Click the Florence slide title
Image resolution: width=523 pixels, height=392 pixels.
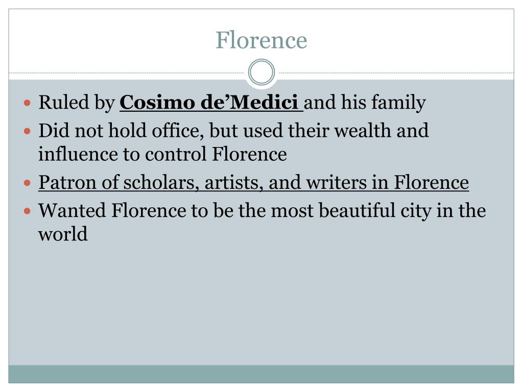click(x=261, y=40)
